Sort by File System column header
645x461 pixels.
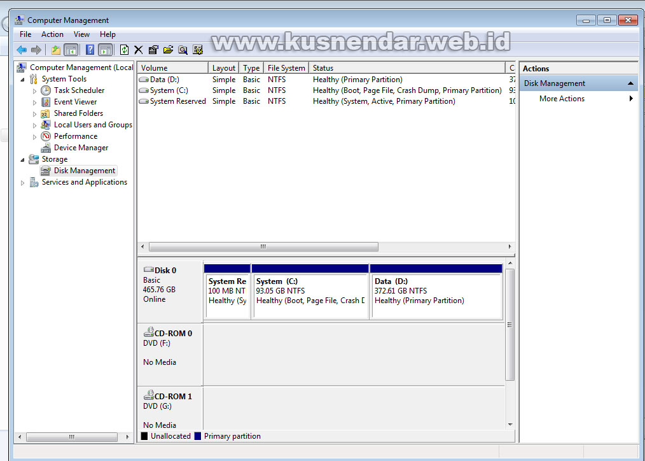click(286, 68)
